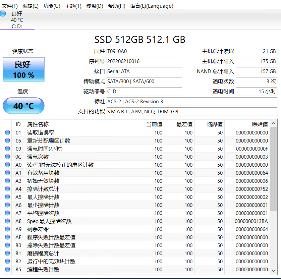The width and height of the screenshot is (281, 279).
Task: Click the status orb for row B2
Action: [7, 261]
